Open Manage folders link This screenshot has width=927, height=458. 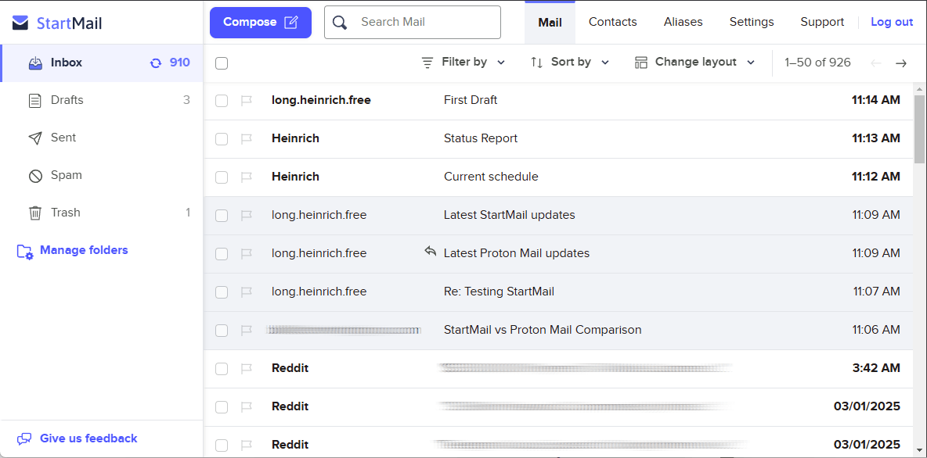(84, 250)
